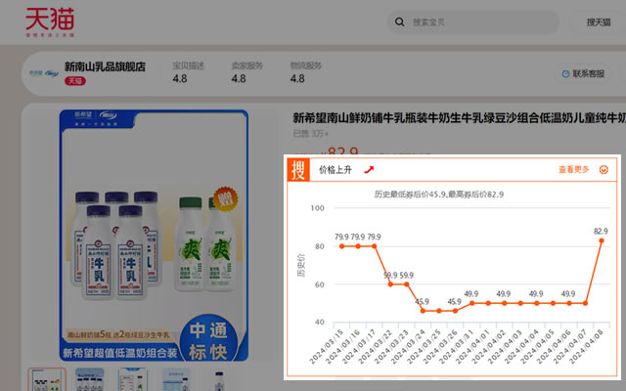This screenshot has width=626, height=391.
Task: Click the 2024/04/07 data point
Action: pos(585,303)
